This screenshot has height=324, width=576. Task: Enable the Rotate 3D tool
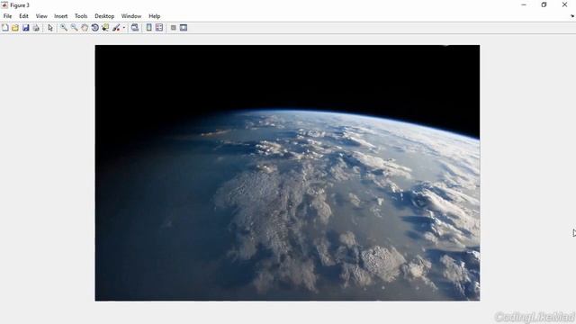click(94, 28)
